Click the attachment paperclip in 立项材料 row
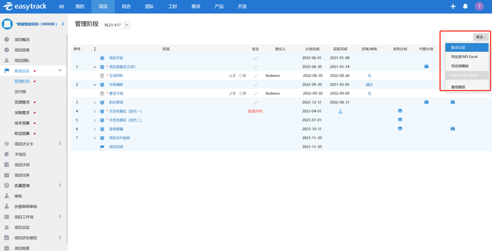492x251 pixels. [231, 76]
